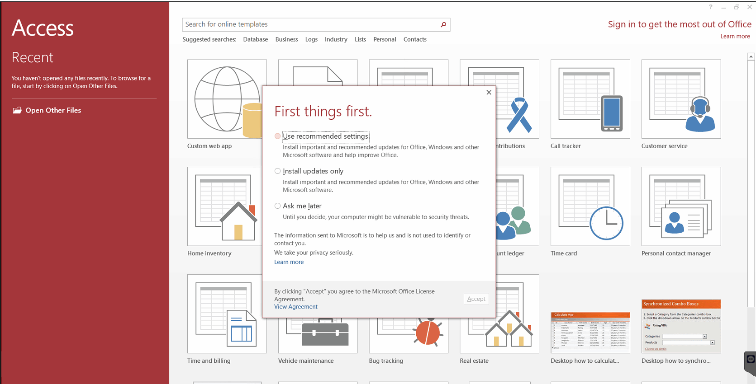The height and width of the screenshot is (384, 756).
Task: Search suggested Logs templates
Action: [x=311, y=39]
